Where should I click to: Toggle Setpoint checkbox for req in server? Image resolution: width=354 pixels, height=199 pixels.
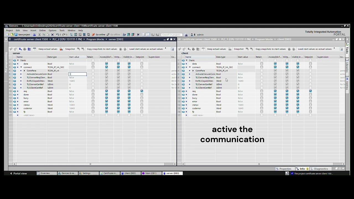(142, 91)
